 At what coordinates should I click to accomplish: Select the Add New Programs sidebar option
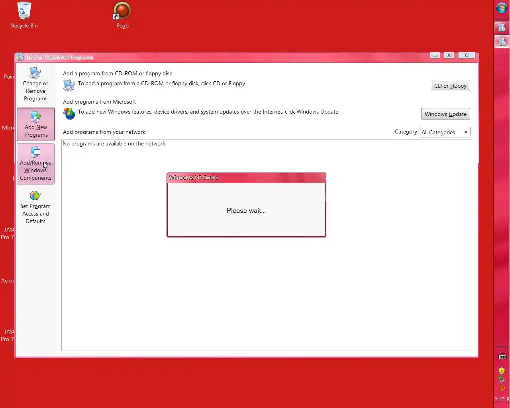click(x=35, y=124)
